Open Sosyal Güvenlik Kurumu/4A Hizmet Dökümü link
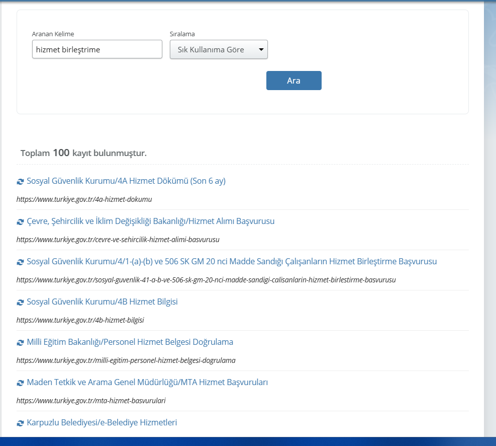Viewport: 496px width, 446px height. click(126, 181)
